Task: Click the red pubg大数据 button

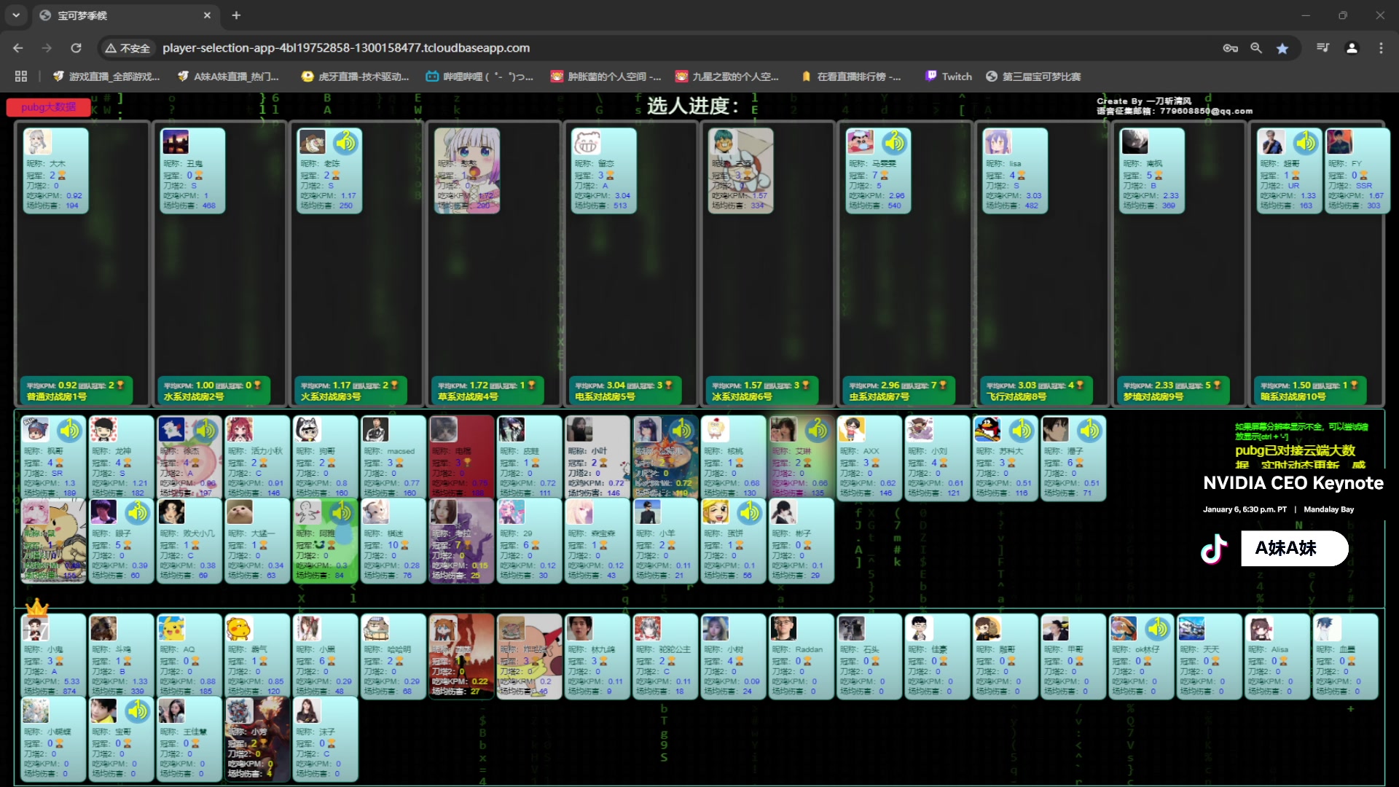Action: tap(49, 107)
